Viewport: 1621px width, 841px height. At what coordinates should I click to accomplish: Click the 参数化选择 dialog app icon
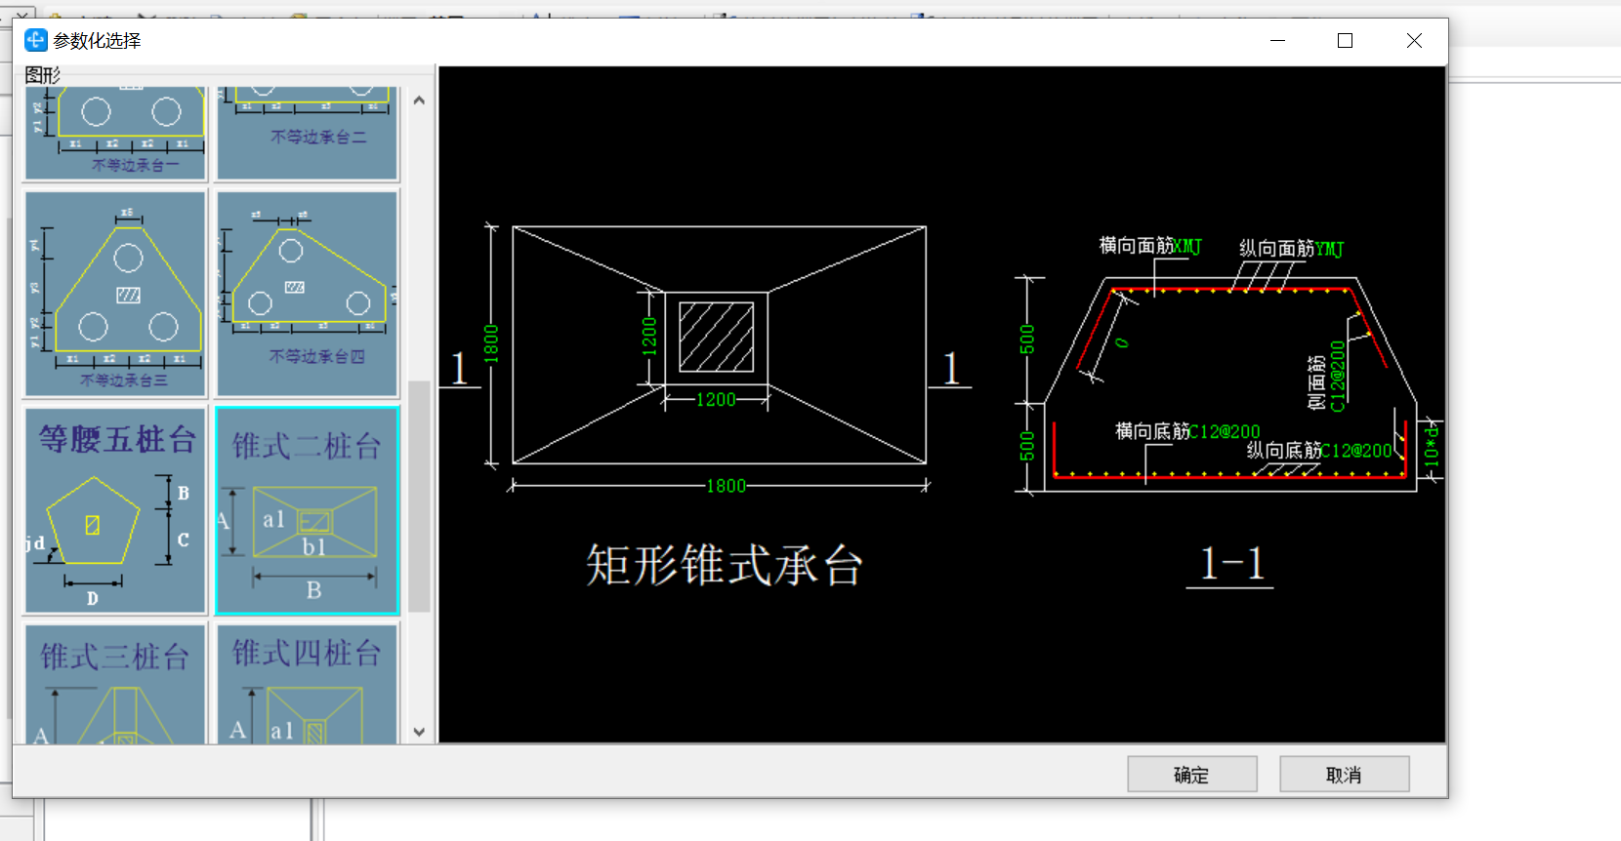[35, 40]
